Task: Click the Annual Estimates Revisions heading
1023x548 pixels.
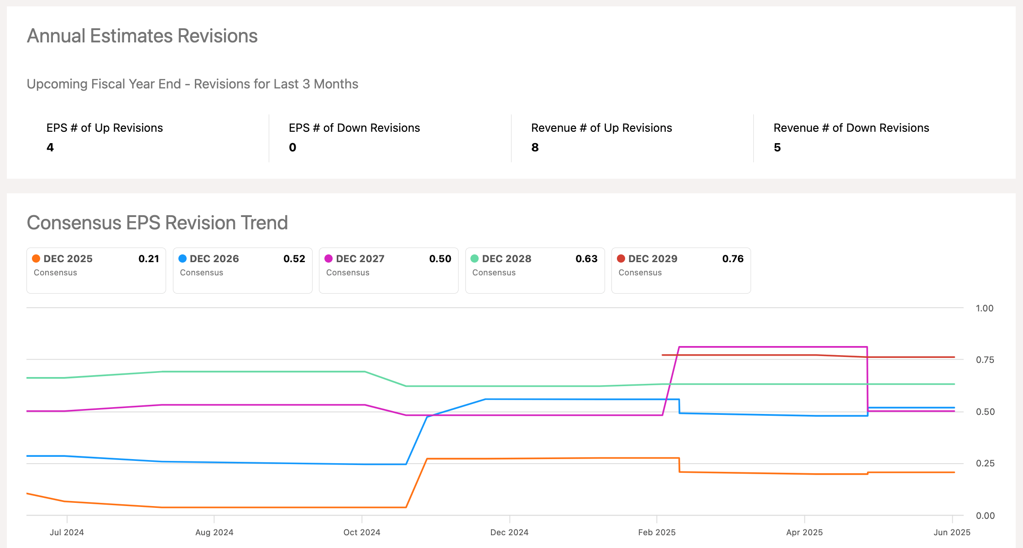Action: pos(142,36)
